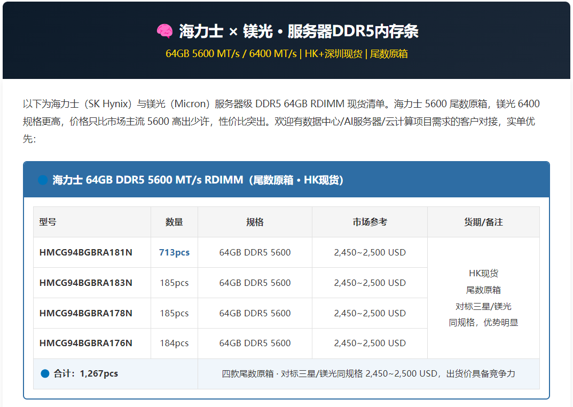
Task: Click the highlighted 713pcs quantity
Action: pyautogui.click(x=174, y=252)
